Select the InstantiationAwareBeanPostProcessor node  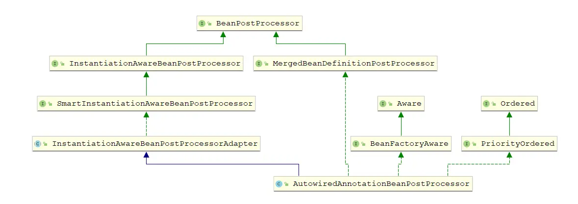(147, 64)
